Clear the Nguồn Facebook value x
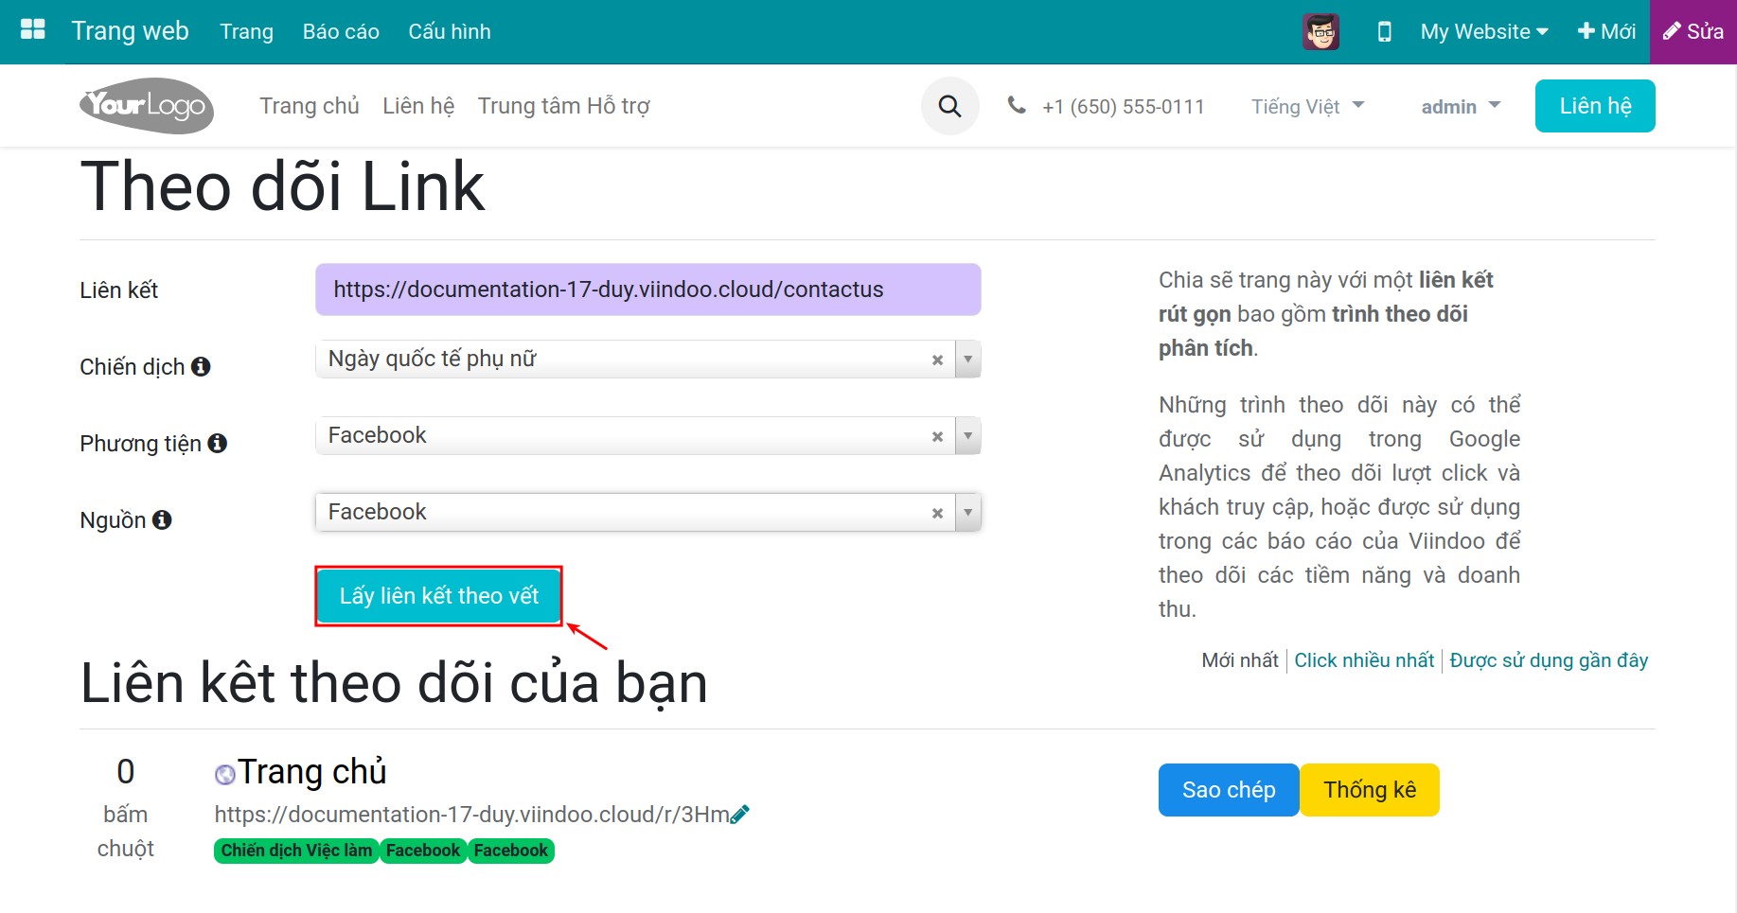 click(x=937, y=513)
